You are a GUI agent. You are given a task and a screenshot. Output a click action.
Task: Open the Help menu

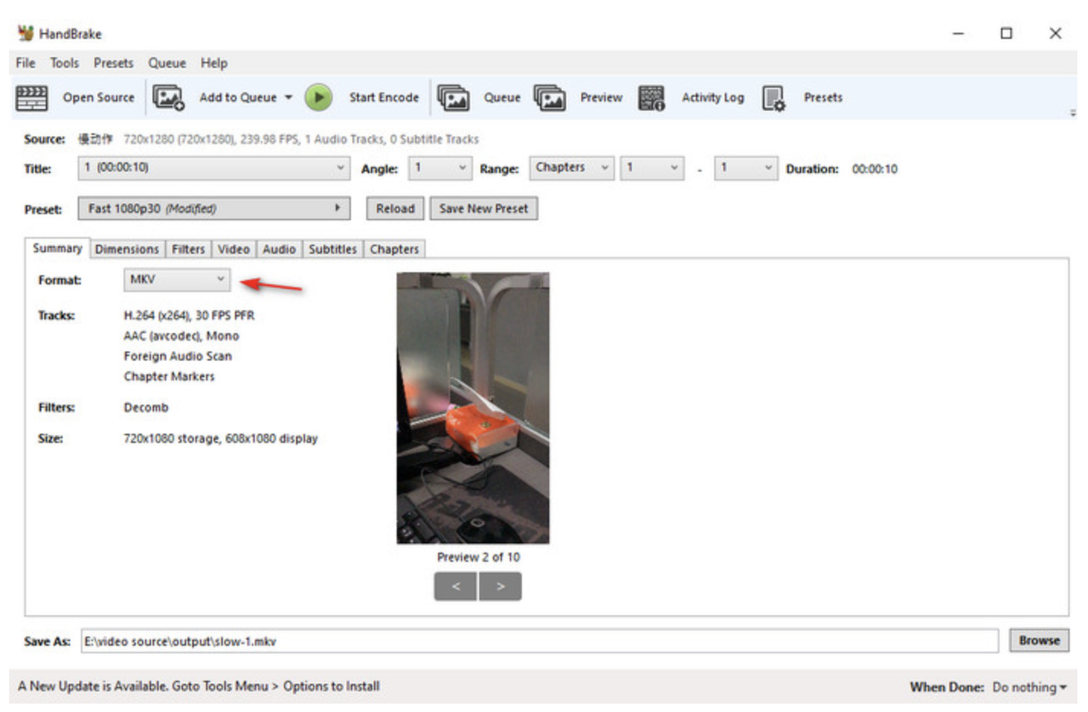point(214,63)
